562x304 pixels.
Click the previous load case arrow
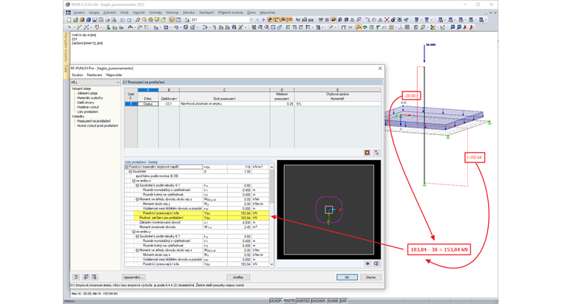coord(257,20)
